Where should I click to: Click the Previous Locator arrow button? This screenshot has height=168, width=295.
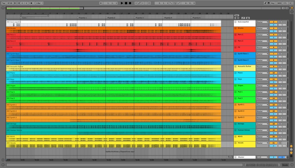pos(235,18)
